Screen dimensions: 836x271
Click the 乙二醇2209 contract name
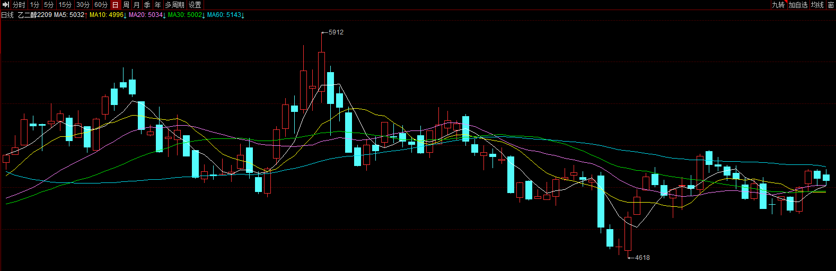(35, 15)
